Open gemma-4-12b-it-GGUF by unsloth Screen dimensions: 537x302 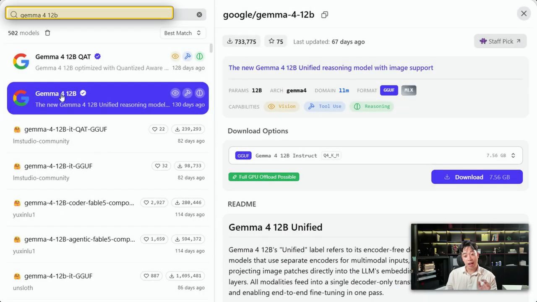click(x=108, y=281)
